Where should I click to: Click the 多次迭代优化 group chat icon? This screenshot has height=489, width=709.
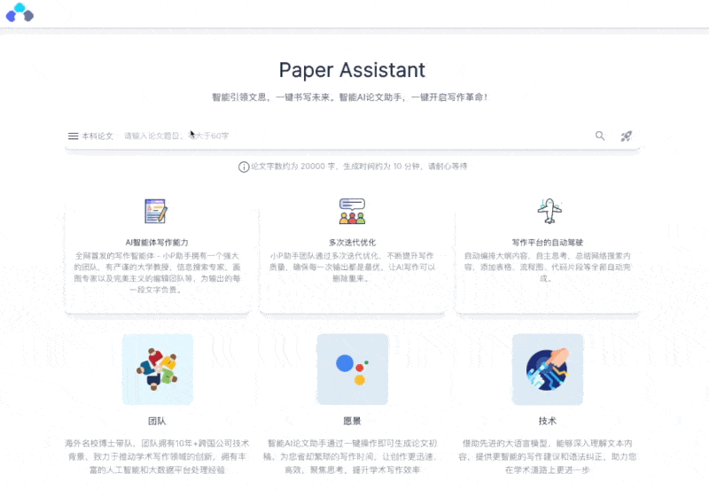(x=352, y=211)
